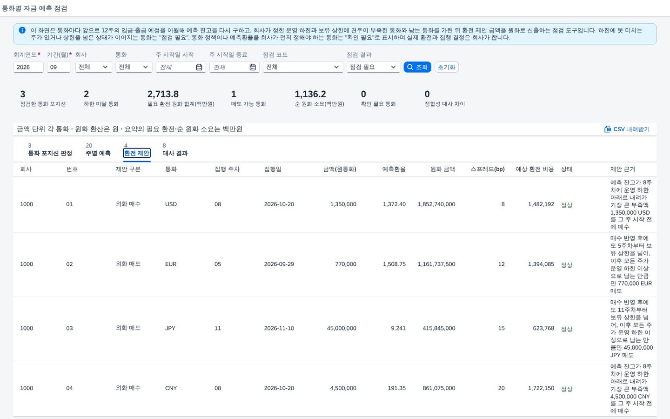Click the 초기화 reset button
Image resolution: width=670 pixels, height=419 pixels.
tap(447, 67)
